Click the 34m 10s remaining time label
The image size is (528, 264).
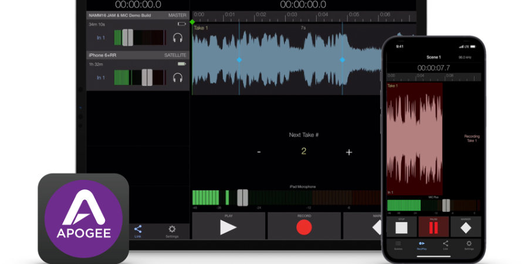(97, 25)
